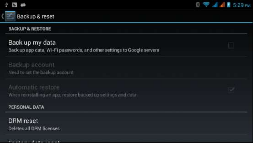Tap the orange SIM signal bars icon
The image size is (253, 143).
222,5
